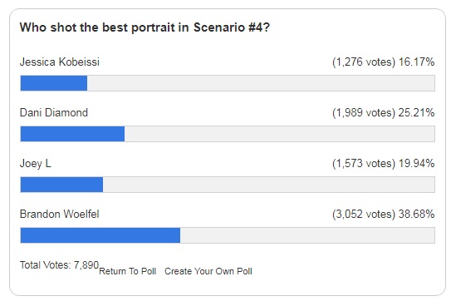This screenshot has height=306, width=456.
Task: Click the gray unfilled portion of Brandon Woelfel's bar
Action: pos(307,235)
